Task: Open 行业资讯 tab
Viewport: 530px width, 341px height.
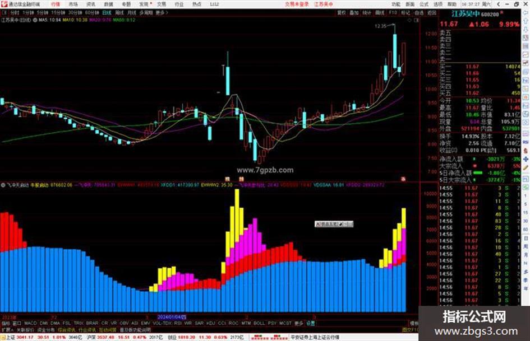Action: [87, 329]
